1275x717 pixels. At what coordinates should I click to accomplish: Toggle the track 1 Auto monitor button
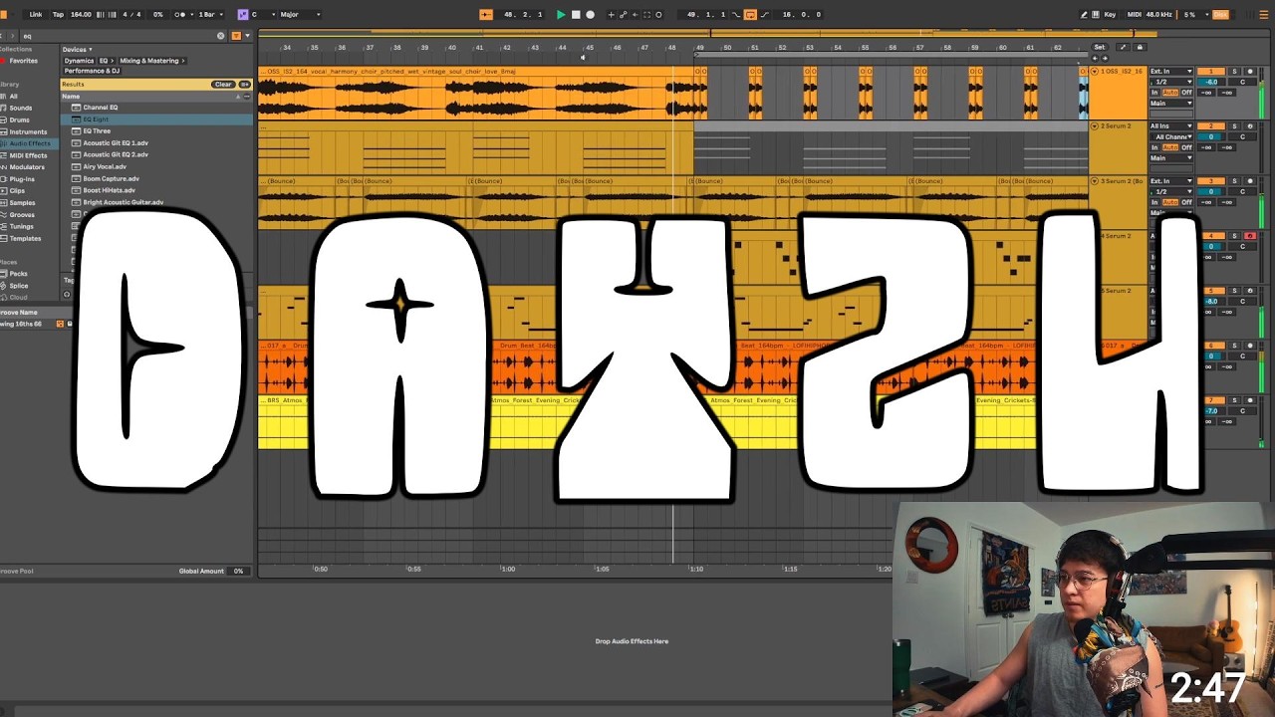(x=1170, y=93)
